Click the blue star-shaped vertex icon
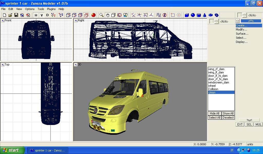 (x=139, y=15)
